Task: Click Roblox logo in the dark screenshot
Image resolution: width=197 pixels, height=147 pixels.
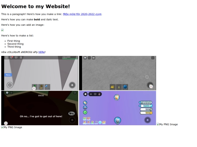Action: pos(7,93)
